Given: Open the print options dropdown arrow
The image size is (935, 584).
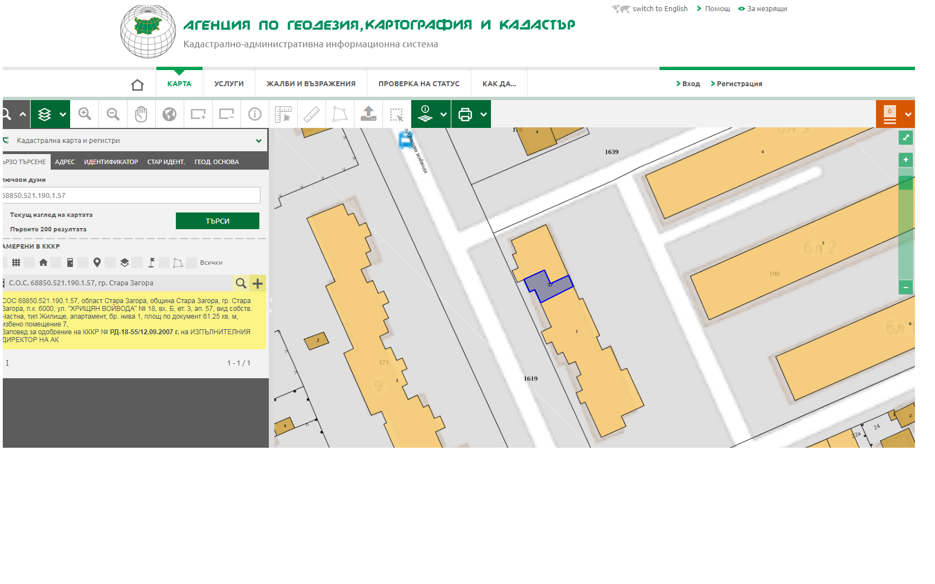Looking at the screenshot, I should [484, 115].
